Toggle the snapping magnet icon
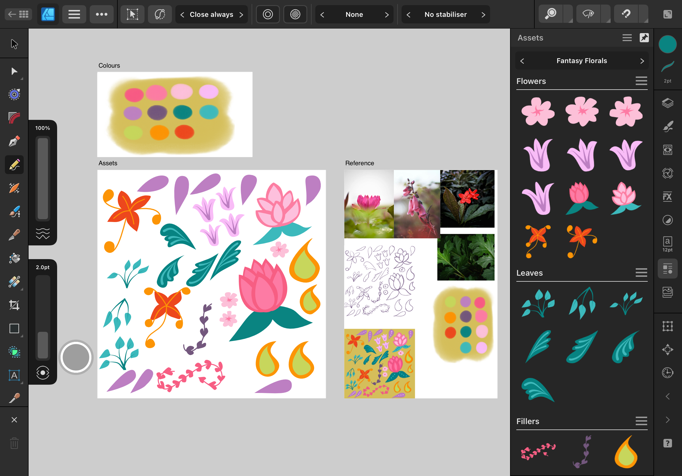 click(x=626, y=14)
